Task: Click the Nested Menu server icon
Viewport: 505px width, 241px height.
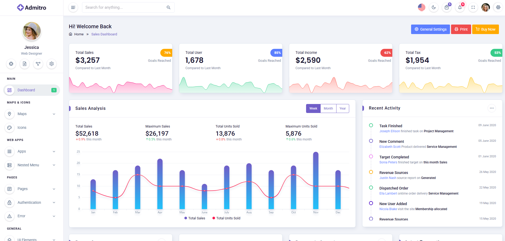Action: point(10,165)
